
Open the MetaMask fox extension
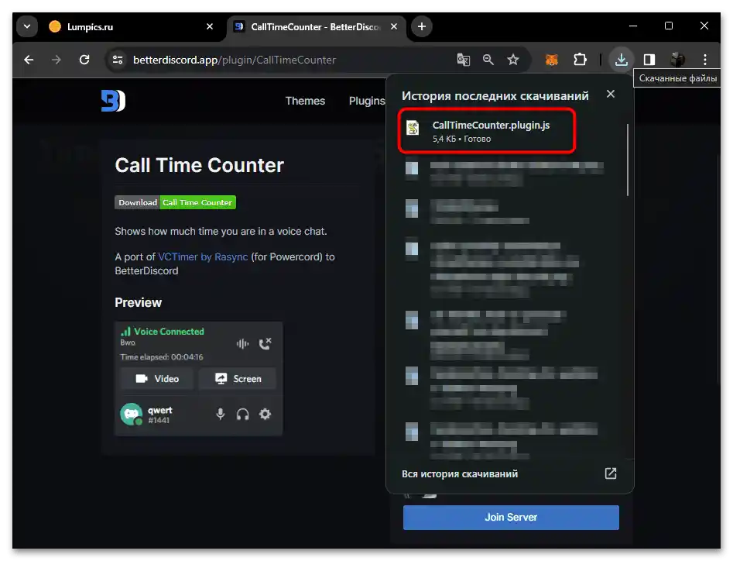pyautogui.click(x=552, y=60)
